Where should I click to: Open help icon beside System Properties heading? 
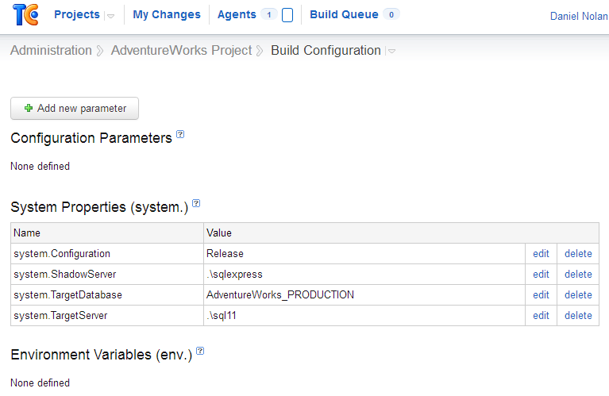196,204
